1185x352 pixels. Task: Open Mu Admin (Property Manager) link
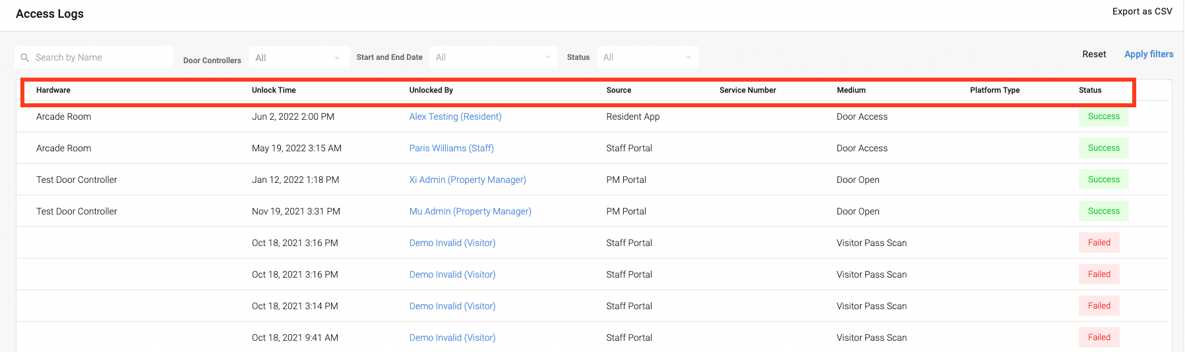point(470,212)
